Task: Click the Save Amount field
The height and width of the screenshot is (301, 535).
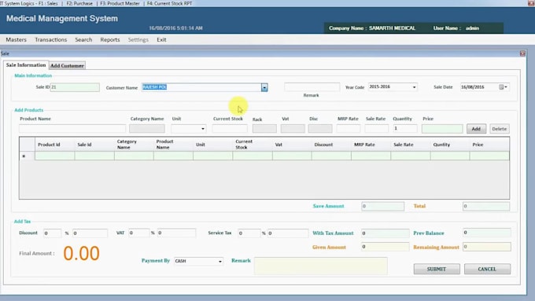Action: pyautogui.click(x=383, y=206)
